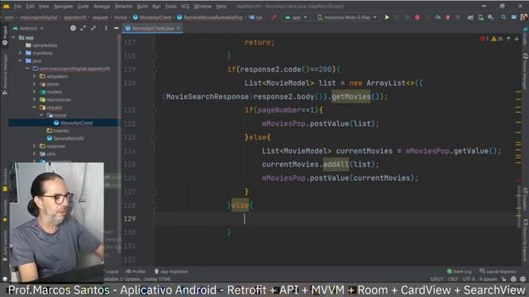Image resolution: width=529 pixels, height=297 pixels.
Task: Click the select opened file target icon
Action: coord(73,28)
